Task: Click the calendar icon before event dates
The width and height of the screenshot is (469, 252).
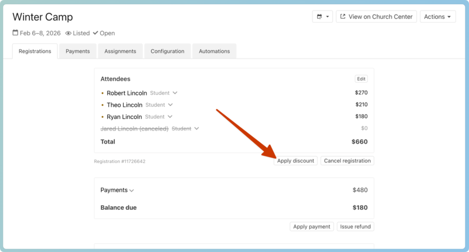Action: click(15, 33)
